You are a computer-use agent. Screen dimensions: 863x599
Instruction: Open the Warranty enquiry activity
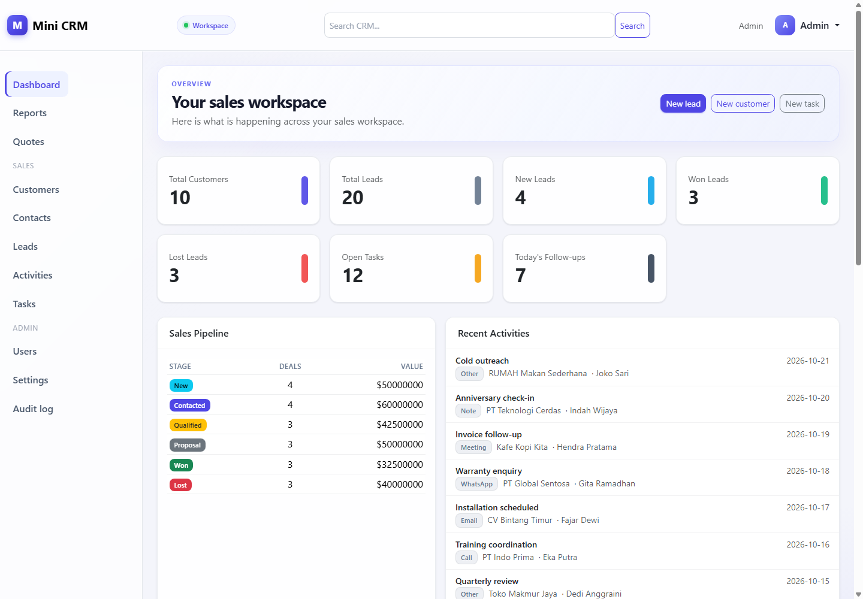(642, 477)
